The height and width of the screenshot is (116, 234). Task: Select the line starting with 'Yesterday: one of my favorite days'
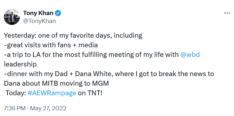pos(73,35)
